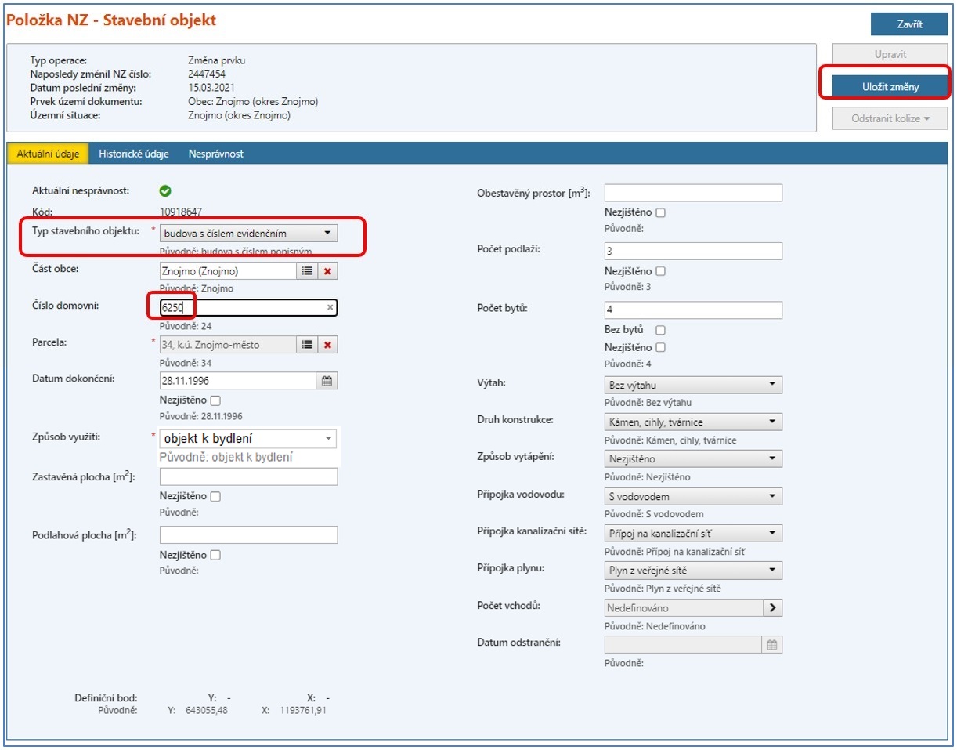Open list picker for Parcela
This screenshot has width=957, height=750.
pos(307,344)
